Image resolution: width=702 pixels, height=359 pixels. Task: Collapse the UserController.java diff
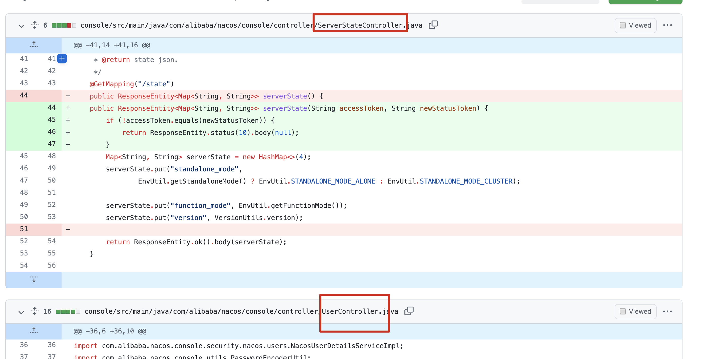[21, 312]
